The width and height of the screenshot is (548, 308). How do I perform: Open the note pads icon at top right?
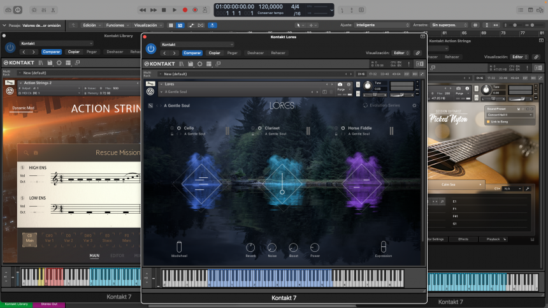pos(531,10)
